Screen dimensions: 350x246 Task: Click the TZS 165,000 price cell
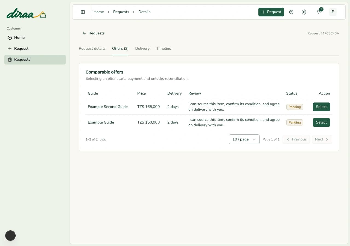148,107
